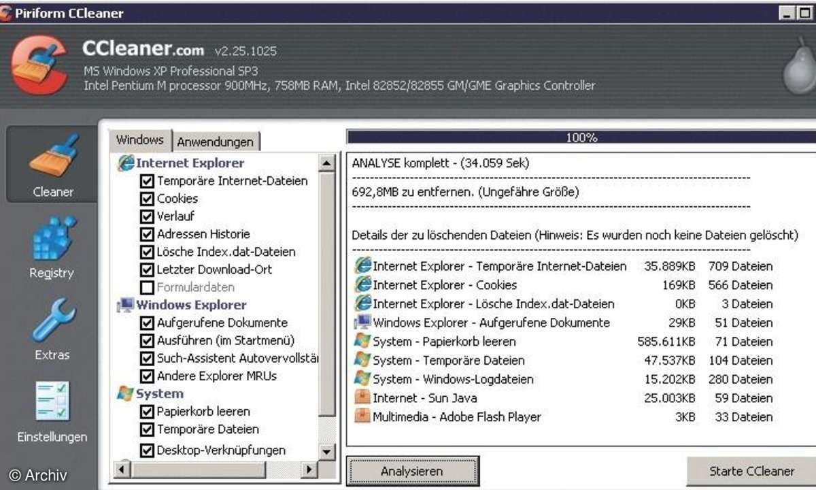Click the Piriform pear logo
The image size is (816, 490).
[x=799, y=65]
